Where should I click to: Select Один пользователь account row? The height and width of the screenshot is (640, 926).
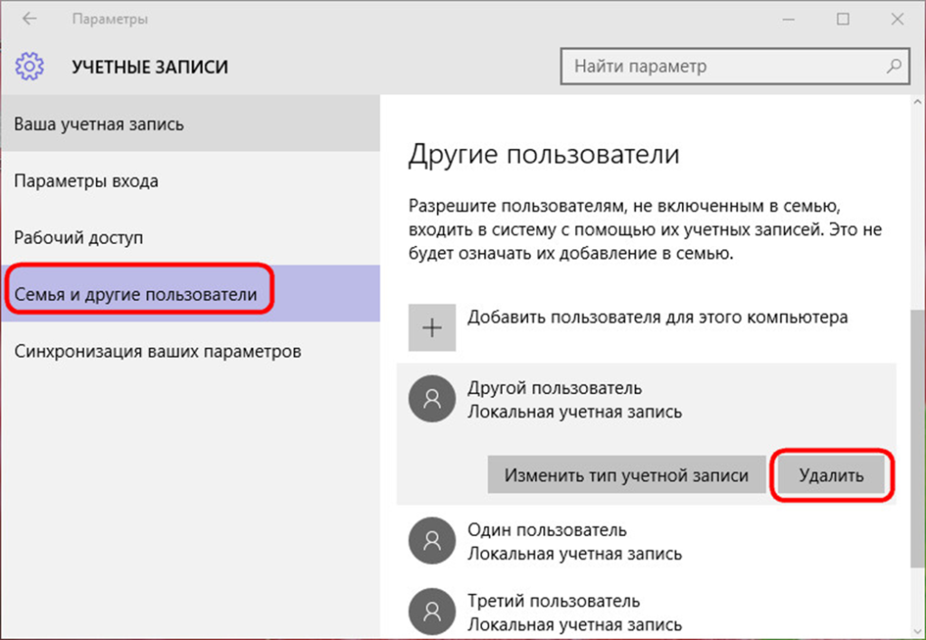(x=647, y=541)
